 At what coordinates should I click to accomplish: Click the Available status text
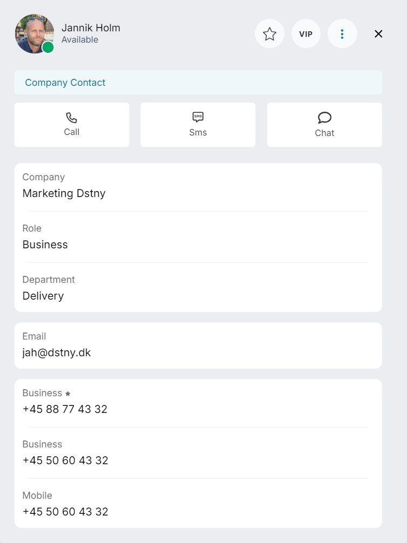tap(80, 40)
